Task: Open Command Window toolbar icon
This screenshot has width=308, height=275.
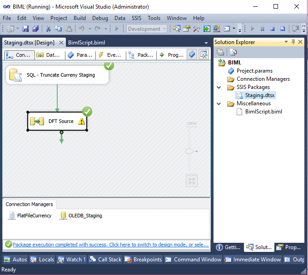Action: click(227, 29)
